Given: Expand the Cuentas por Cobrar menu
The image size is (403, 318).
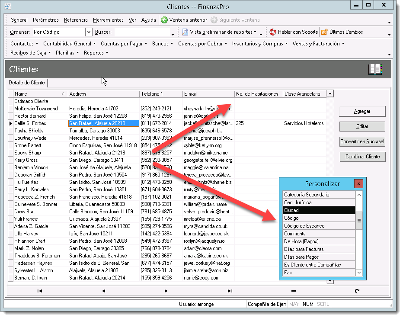Looking at the screenshot, I should 202,44.
